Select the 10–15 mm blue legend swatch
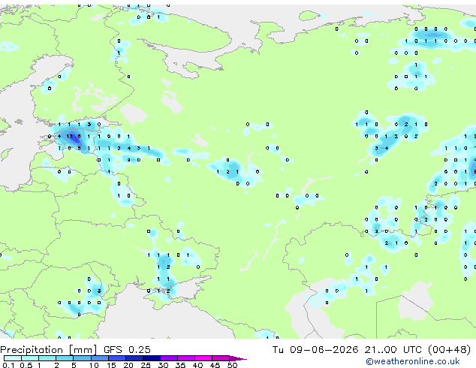Viewport: 476px width, 368px height. click(x=100, y=358)
